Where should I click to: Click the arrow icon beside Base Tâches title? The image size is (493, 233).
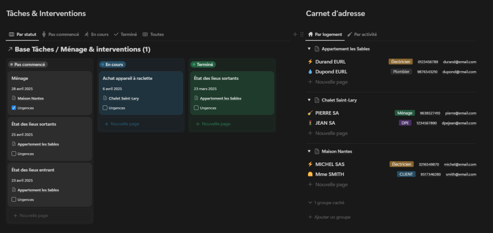(10, 49)
